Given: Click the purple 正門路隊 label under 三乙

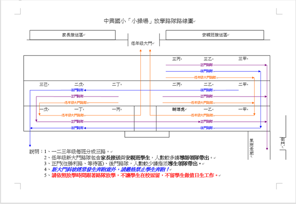Looking at the screenshot, I should pos(206,65).
